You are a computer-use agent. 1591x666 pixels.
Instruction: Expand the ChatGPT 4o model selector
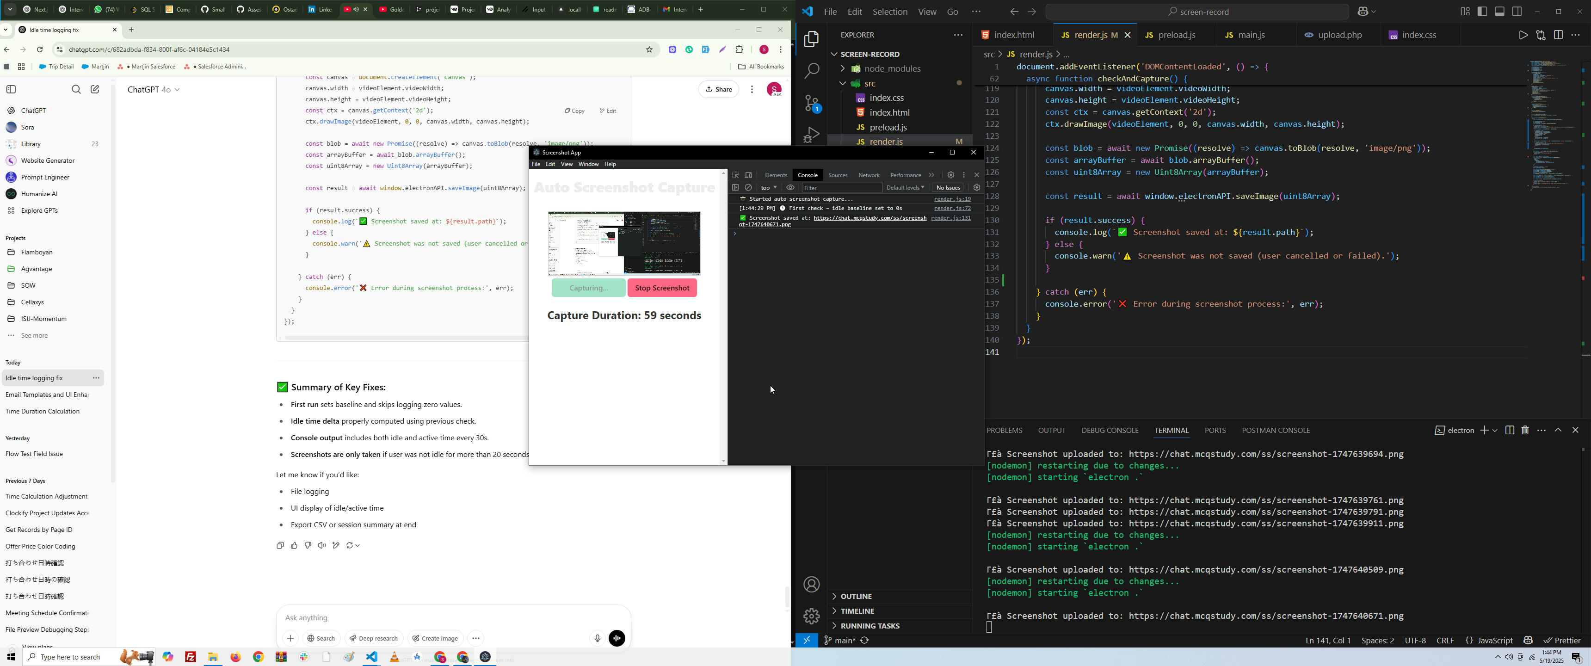154,90
